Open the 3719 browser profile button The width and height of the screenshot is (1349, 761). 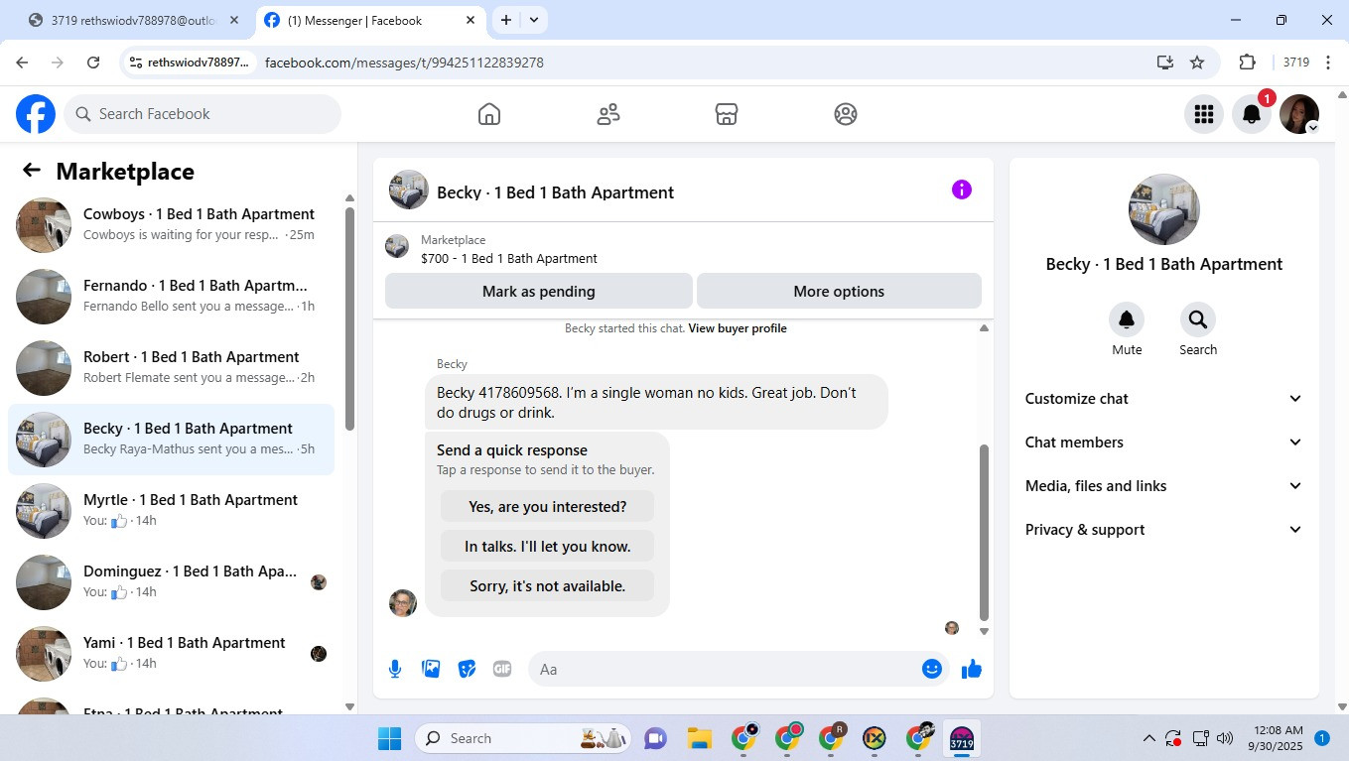pyautogui.click(x=1296, y=63)
